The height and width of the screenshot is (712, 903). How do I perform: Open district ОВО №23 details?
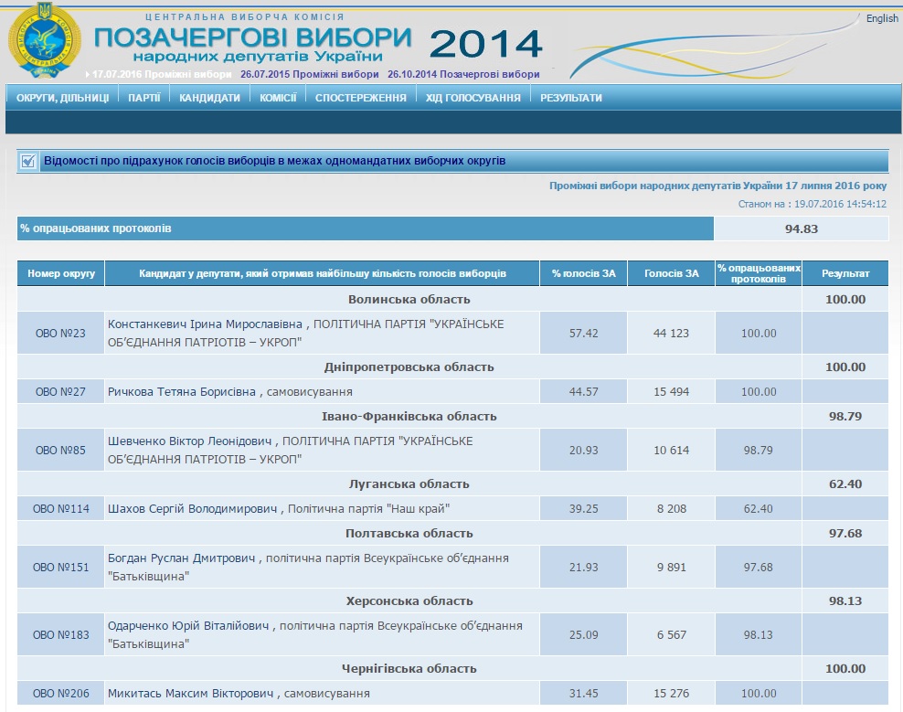pos(60,334)
